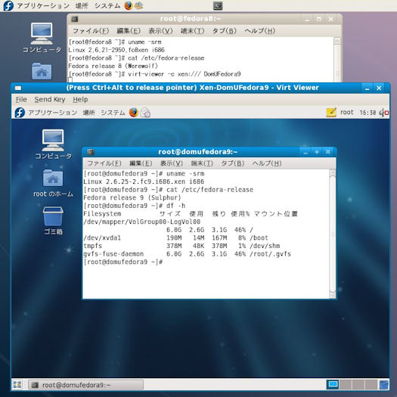Click the sticky notes icon near root
This screenshot has width=397, height=397.
(x=331, y=112)
